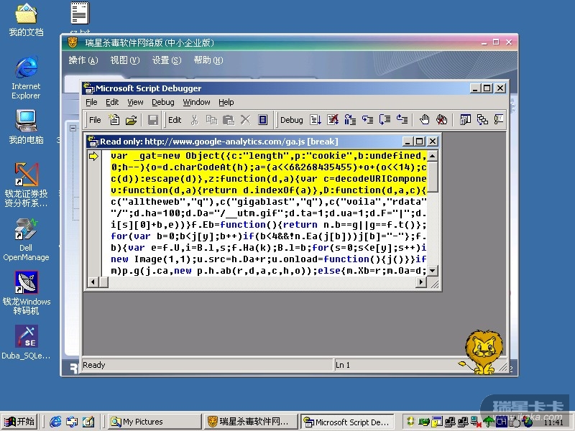Screen dimensions: 575x431
Task: Click the Break at Next Statement icon
Action: [x=350, y=120]
